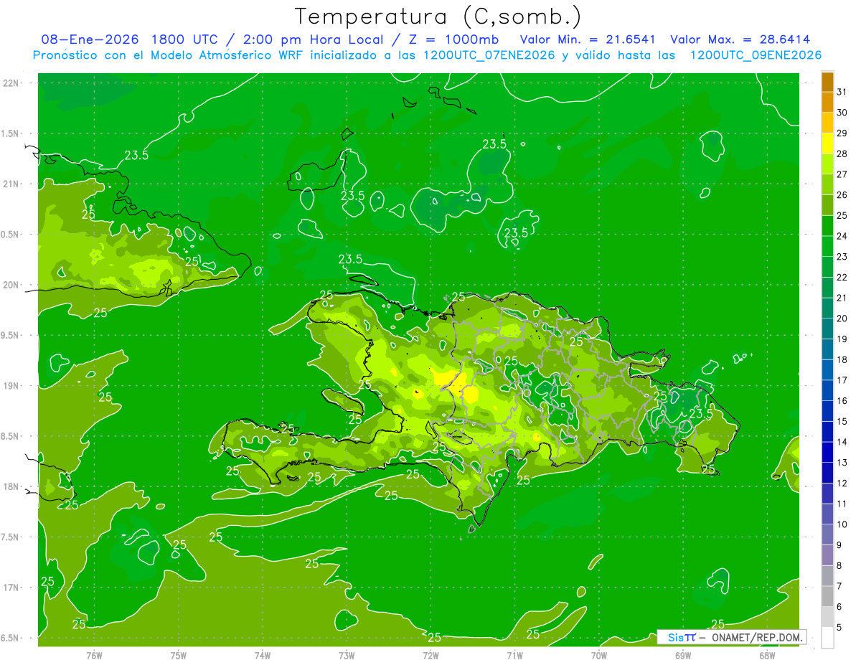Click the 18N latitude axis label
This screenshot has height=665, width=861.
click(12, 486)
